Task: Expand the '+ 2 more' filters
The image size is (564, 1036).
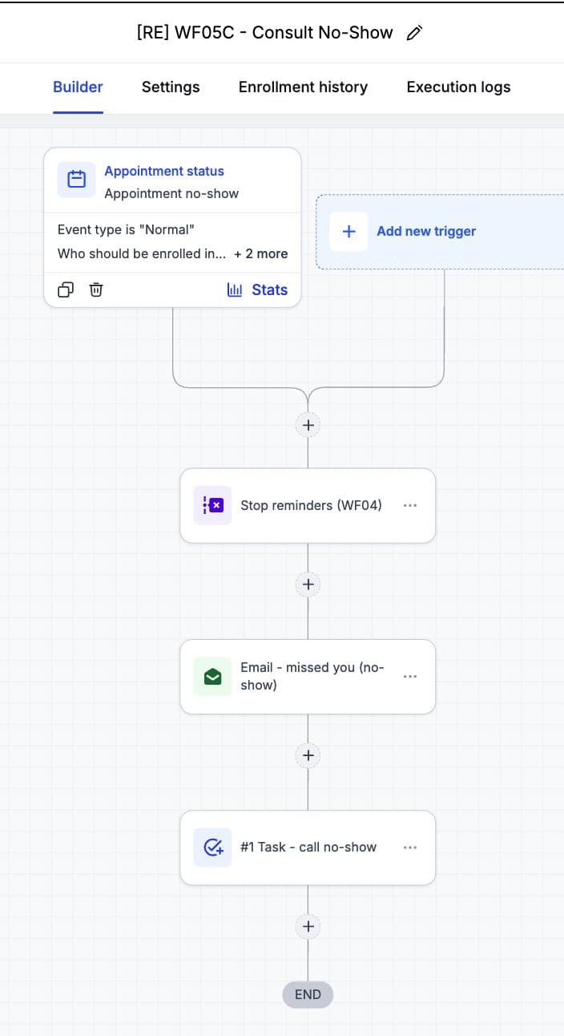Action: (x=260, y=253)
